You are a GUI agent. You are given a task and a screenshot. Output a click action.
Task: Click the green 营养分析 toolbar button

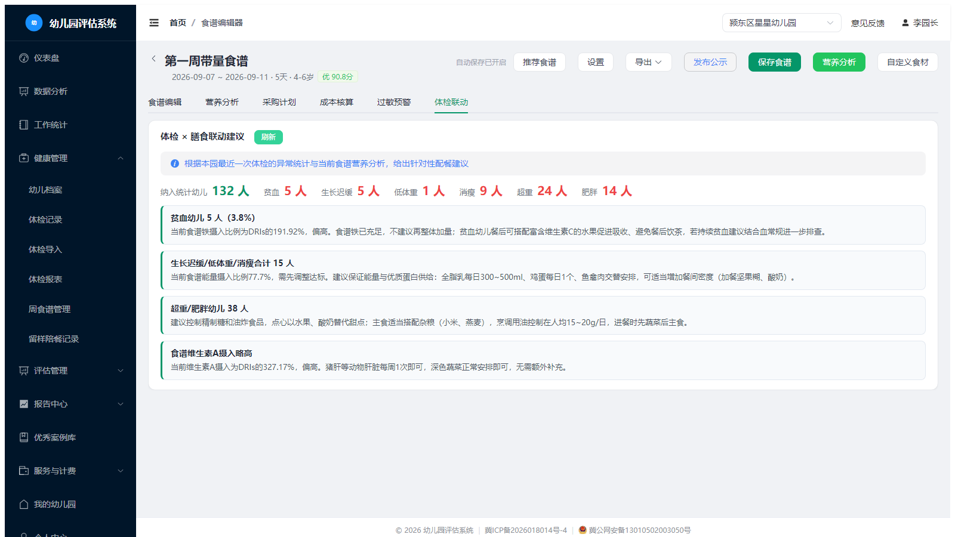point(839,62)
